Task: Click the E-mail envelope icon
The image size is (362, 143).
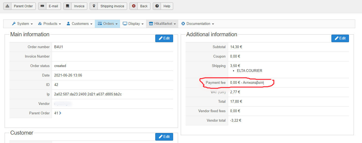Action: coord(42,6)
